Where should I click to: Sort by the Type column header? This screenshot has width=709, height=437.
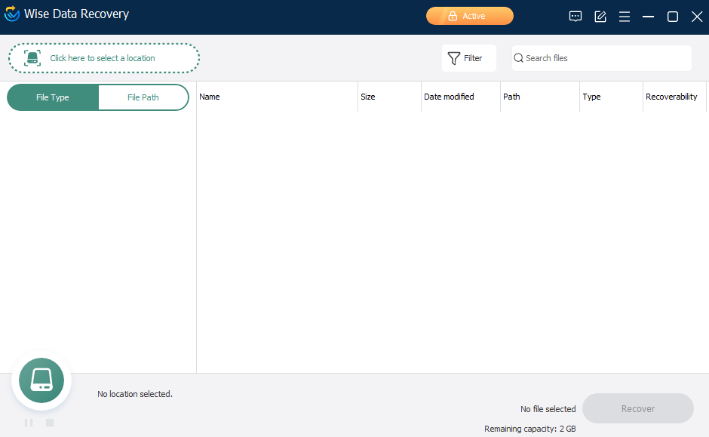coord(611,97)
